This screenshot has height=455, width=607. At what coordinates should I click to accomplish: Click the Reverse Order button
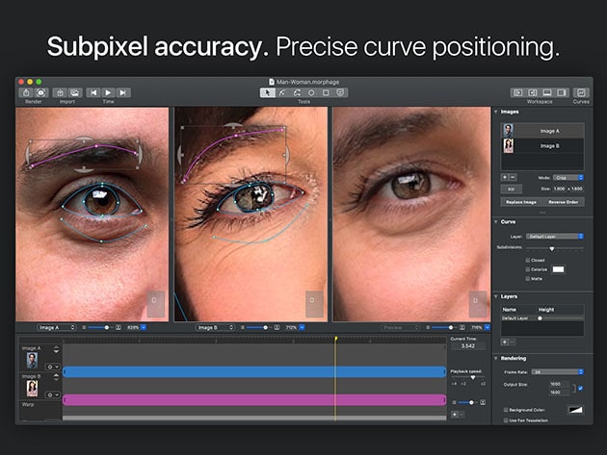click(564, 202)
